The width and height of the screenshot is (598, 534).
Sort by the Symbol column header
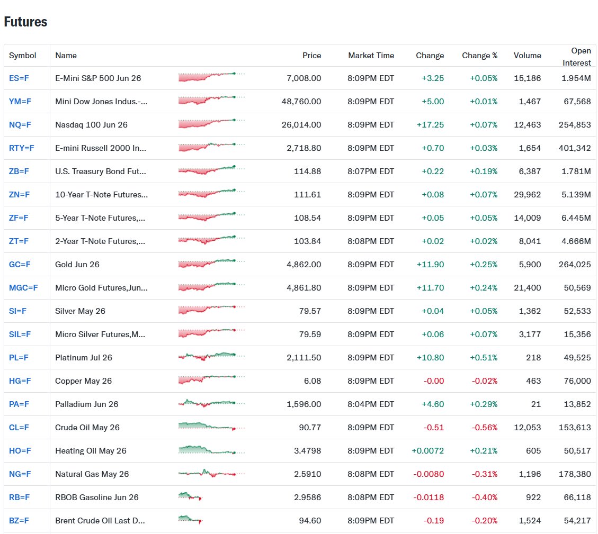click(21, 56)
